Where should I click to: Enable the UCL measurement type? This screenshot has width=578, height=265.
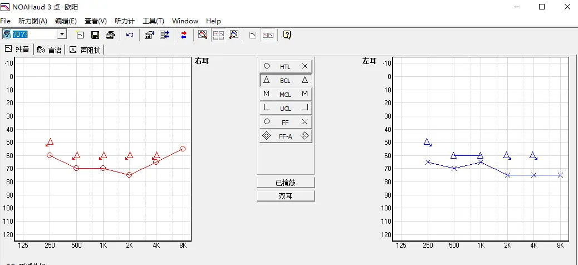tap(285, 108)
